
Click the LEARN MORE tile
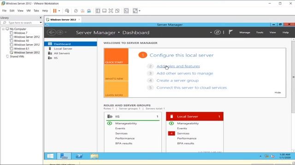click(x=116, y=89)
